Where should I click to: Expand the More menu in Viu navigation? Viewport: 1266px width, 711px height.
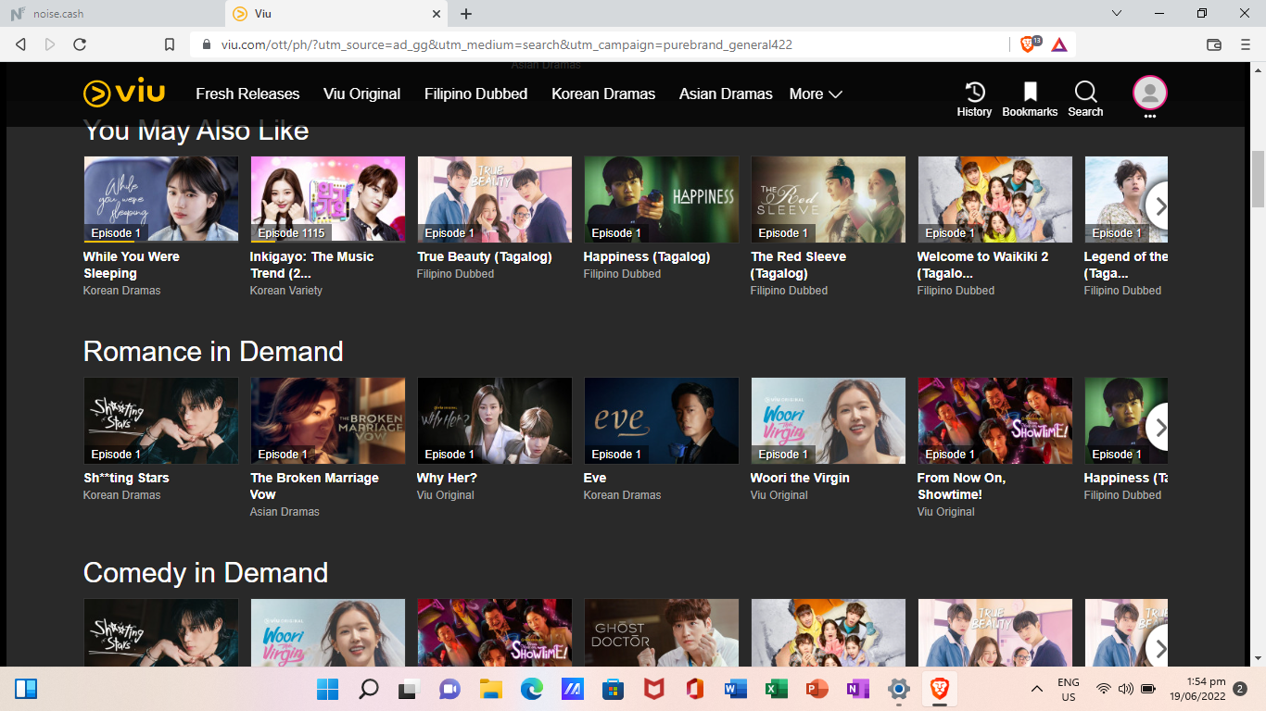pyautogui.click(x=816, y=94)
